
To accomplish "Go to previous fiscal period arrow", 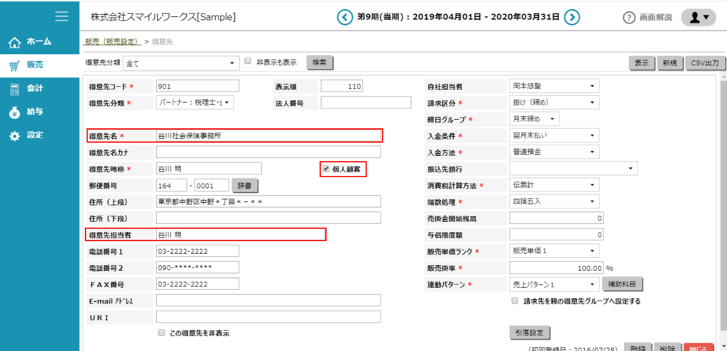I will tap(344, 17).
